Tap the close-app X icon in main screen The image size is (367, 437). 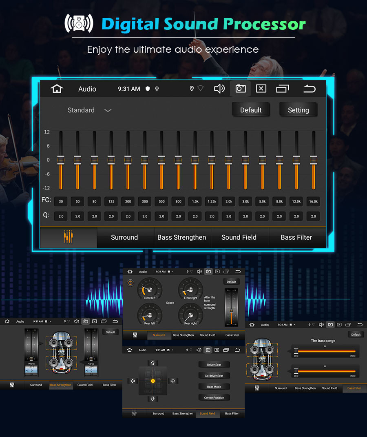click(261, 89)
